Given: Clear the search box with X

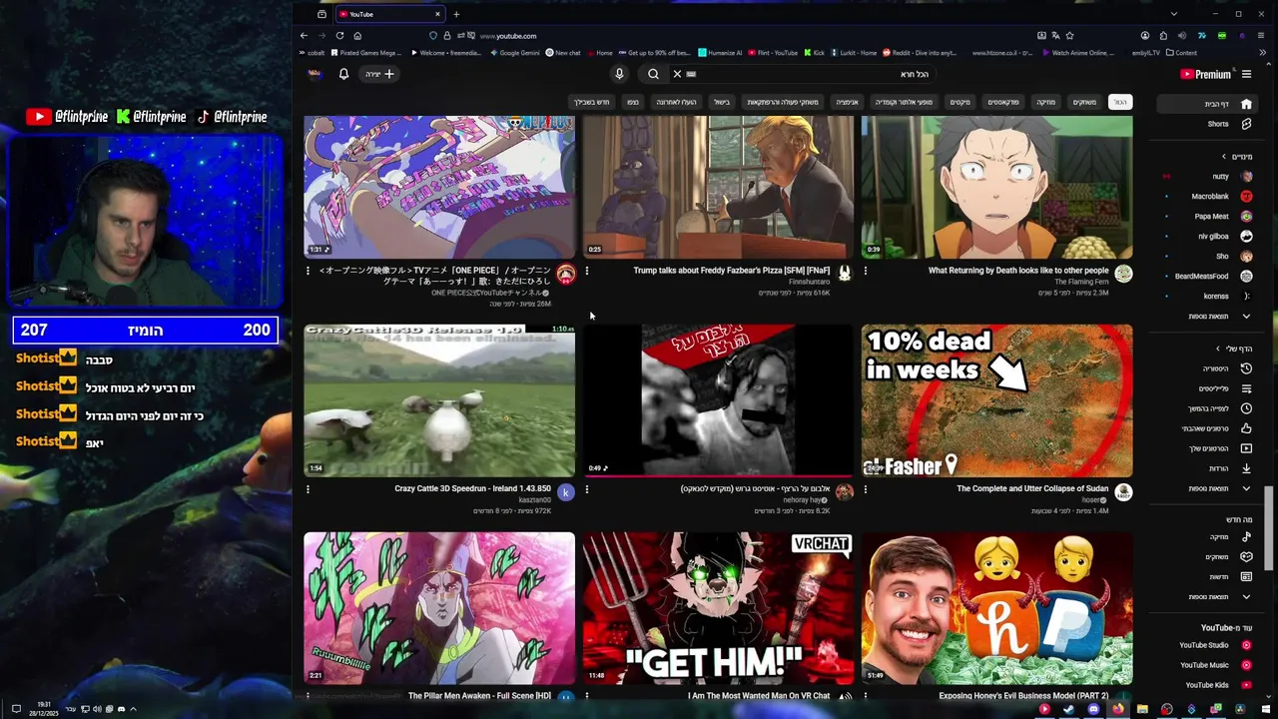Looking at the screenshot, I should 677,74.
